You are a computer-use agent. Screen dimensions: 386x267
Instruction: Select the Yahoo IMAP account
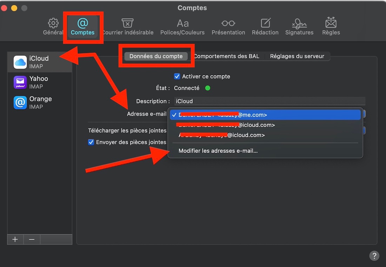(39, 82)
